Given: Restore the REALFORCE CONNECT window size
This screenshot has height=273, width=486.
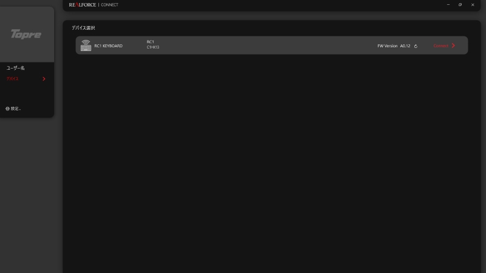Looking at the screenshot, I should [x=460, y=5].
